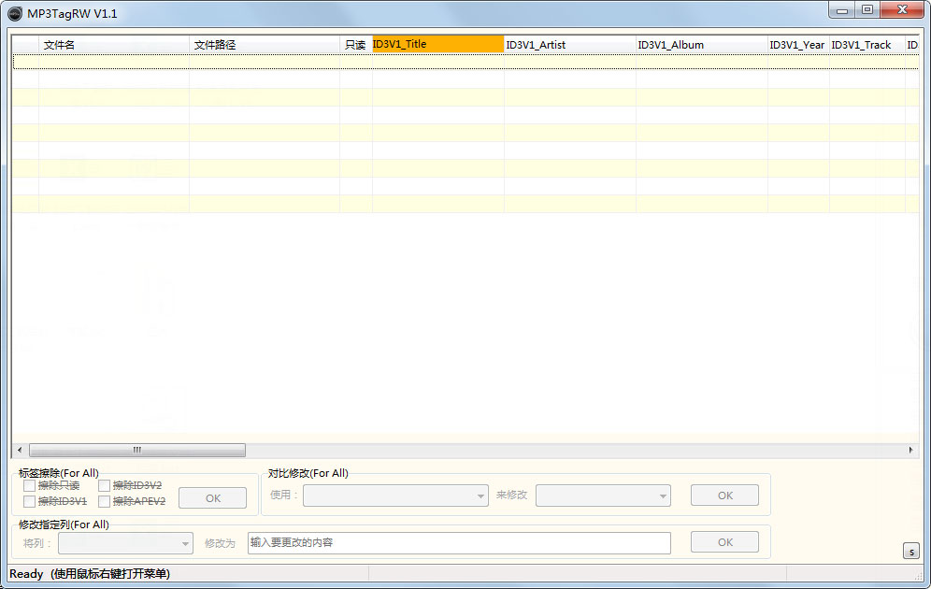Click the left arrow of the horizontal scrollbar
This screenshot has height=589, width=931.
pos(19,450)
